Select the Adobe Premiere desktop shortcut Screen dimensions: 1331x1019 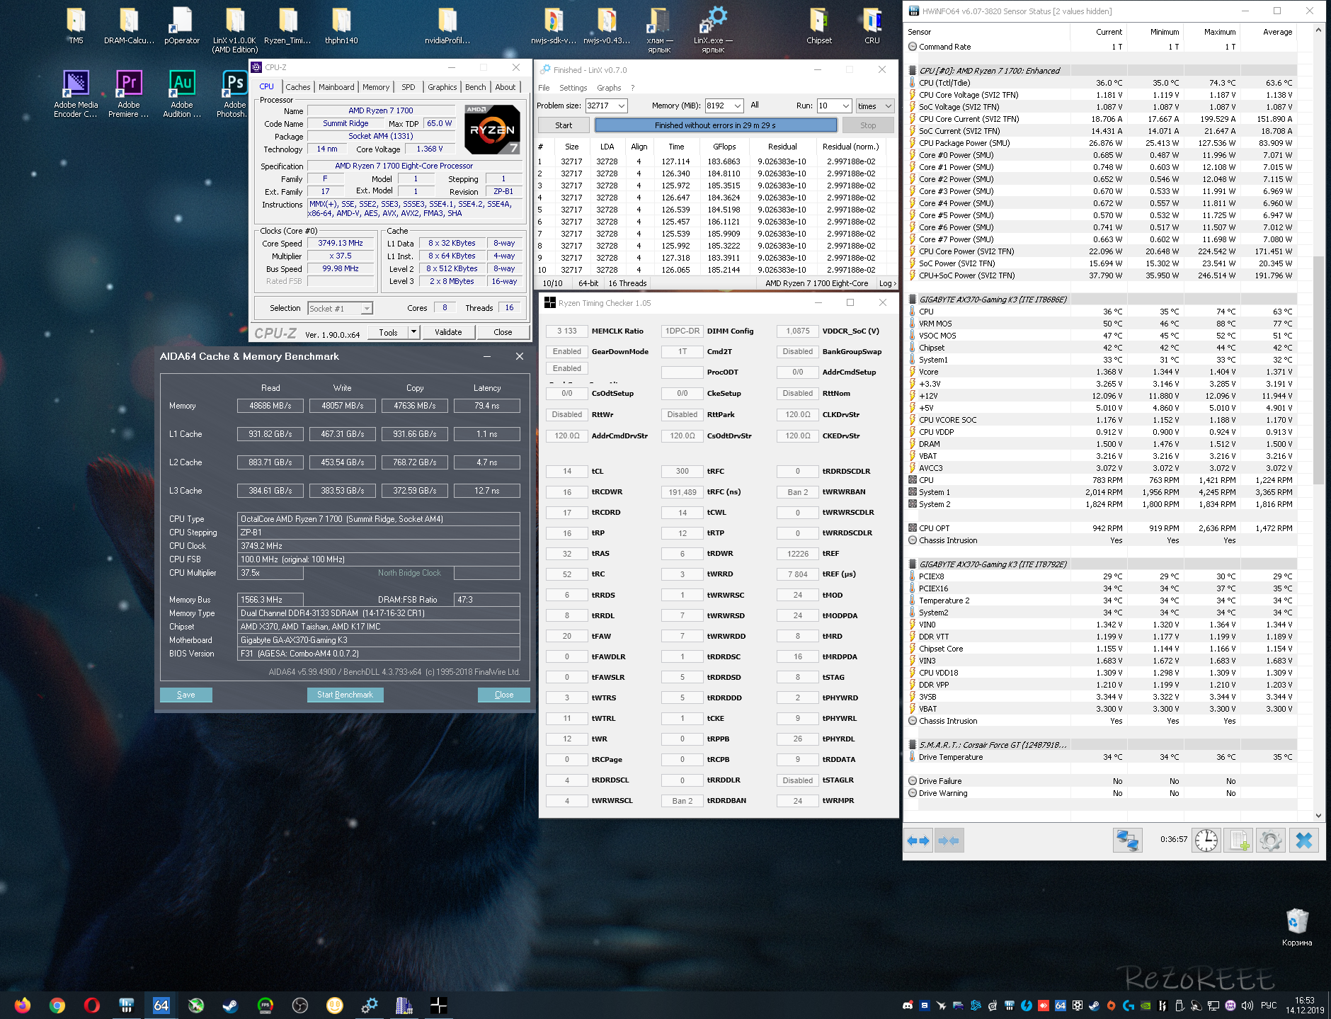pos(129,94)
